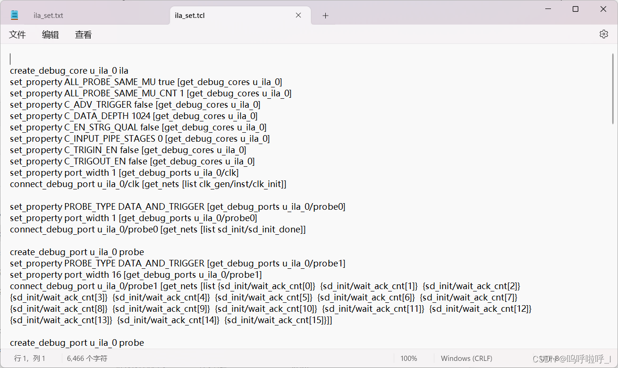This screenshot has width=618, height=368.
Task: Close the ila_set.tcl tab
Action: (x=298, y=15)
